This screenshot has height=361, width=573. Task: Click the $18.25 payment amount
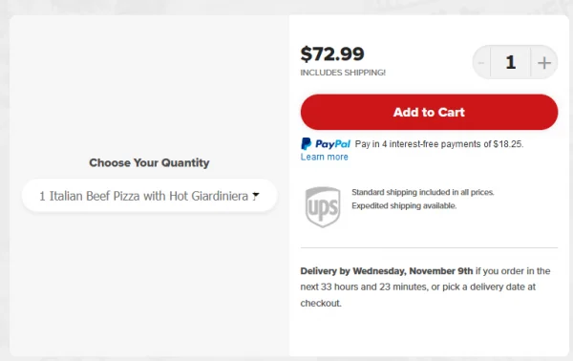(507, 144)
